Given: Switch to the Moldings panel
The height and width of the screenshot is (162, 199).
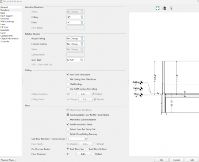Looking at the screenshot, I should (x=5, y=19).
